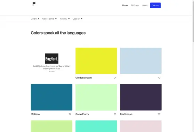Image resolution: width=194 pixels, height=132 pixels.
Task: Select the yellow Golden Dream swatch
Action: tap(96, 61)
